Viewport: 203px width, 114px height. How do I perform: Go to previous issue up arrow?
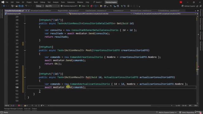tap(32, 105)
